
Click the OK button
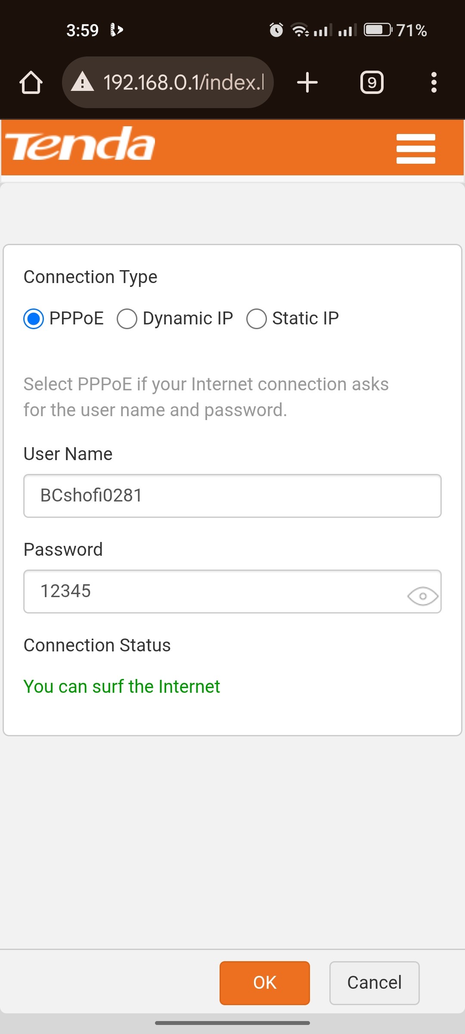coord(265,983)
